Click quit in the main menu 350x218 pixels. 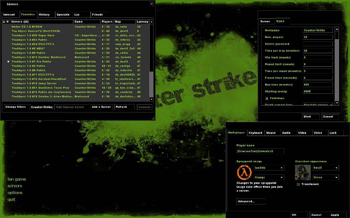coord(11,199)
